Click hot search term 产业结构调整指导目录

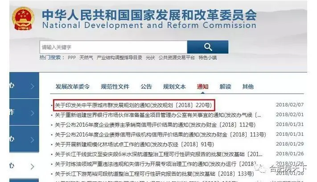pyautogui.click(x=119, y=58)
